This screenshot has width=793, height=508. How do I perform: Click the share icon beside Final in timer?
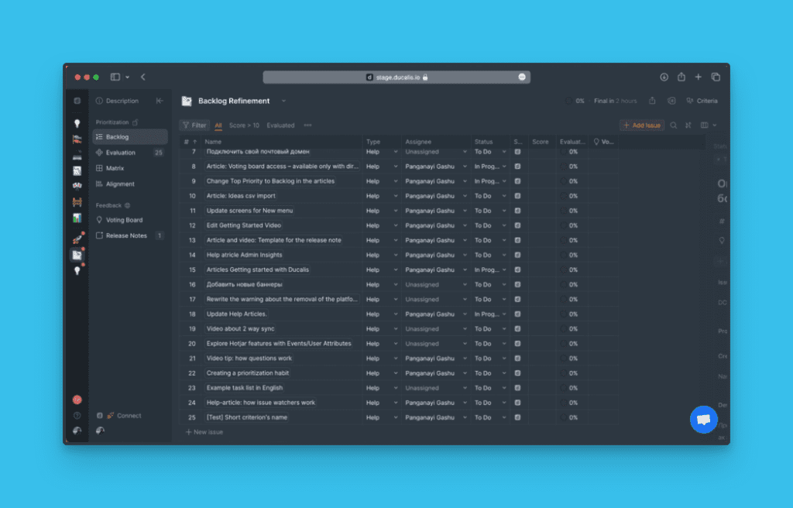click(652, 101)
